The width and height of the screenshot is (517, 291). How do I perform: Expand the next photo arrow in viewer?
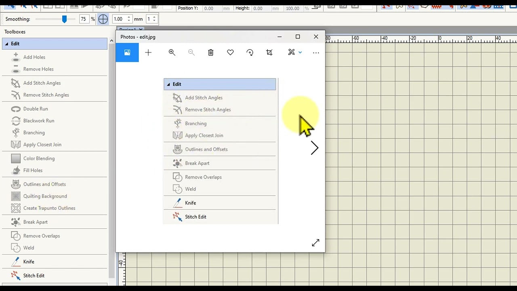[x=315, y=148]
